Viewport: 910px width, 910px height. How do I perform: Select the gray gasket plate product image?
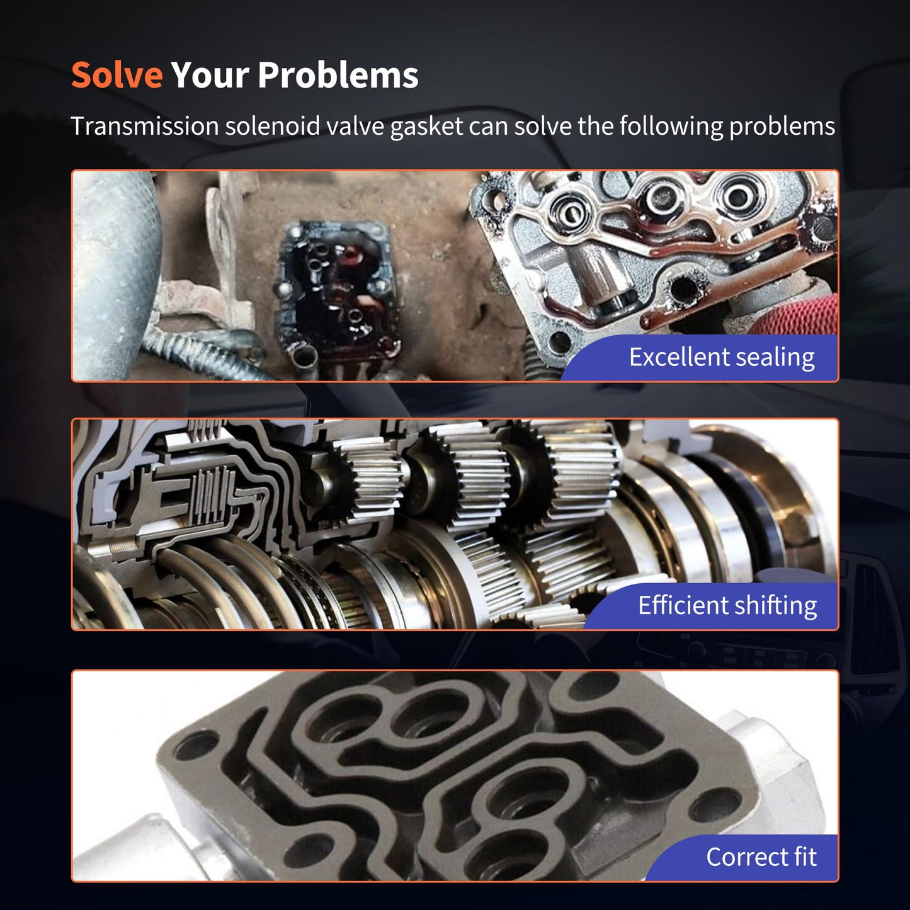(x=455, y=776)
